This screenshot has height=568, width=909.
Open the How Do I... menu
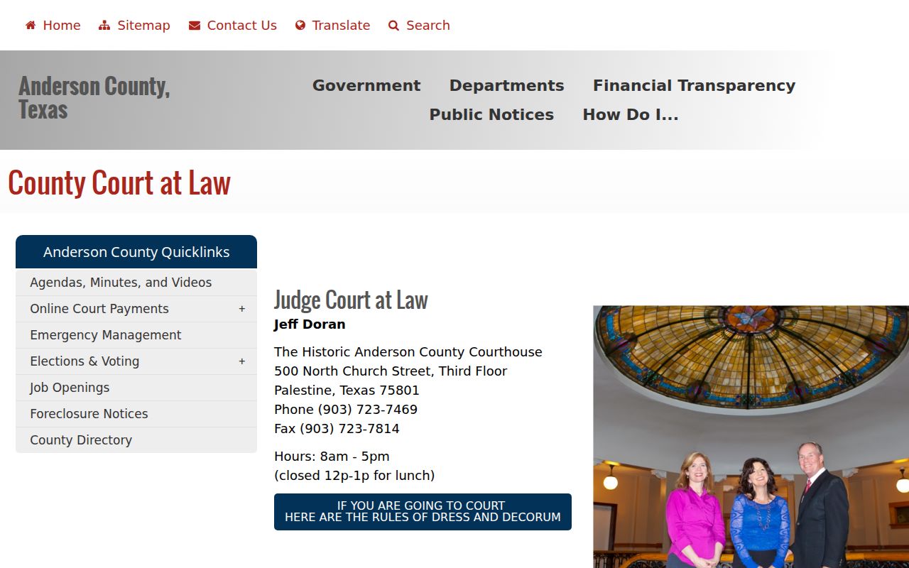(631, 115)
